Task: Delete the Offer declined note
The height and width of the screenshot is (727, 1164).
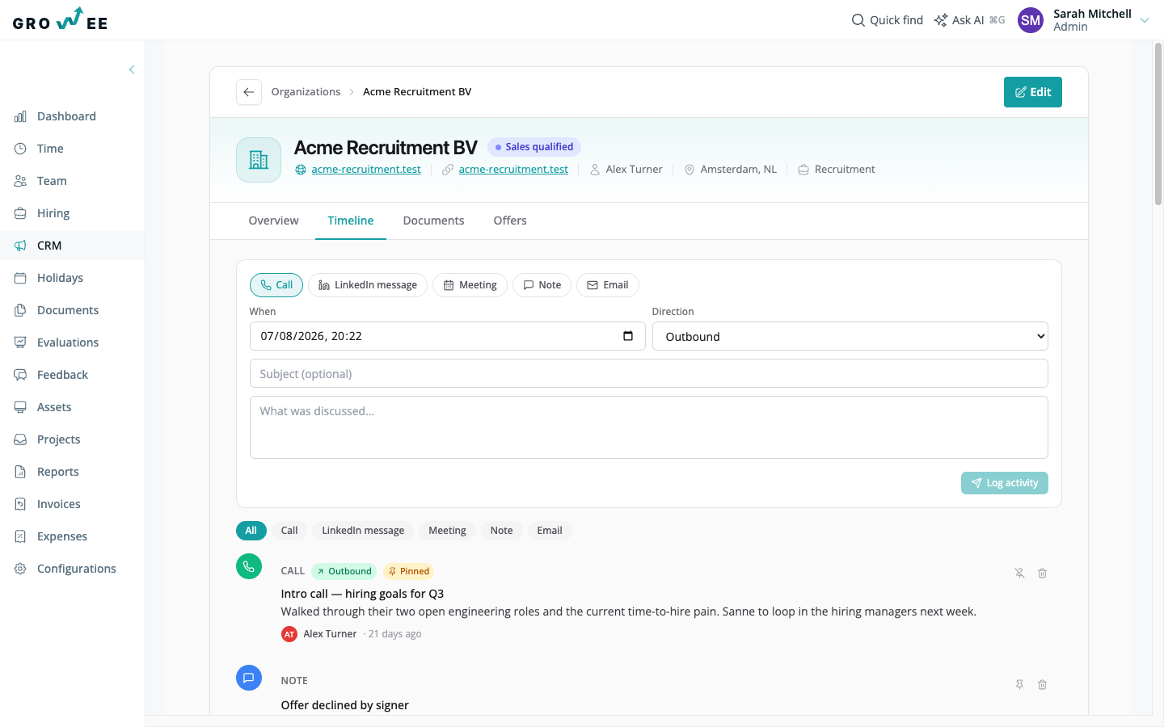Action: [1043, 685]
